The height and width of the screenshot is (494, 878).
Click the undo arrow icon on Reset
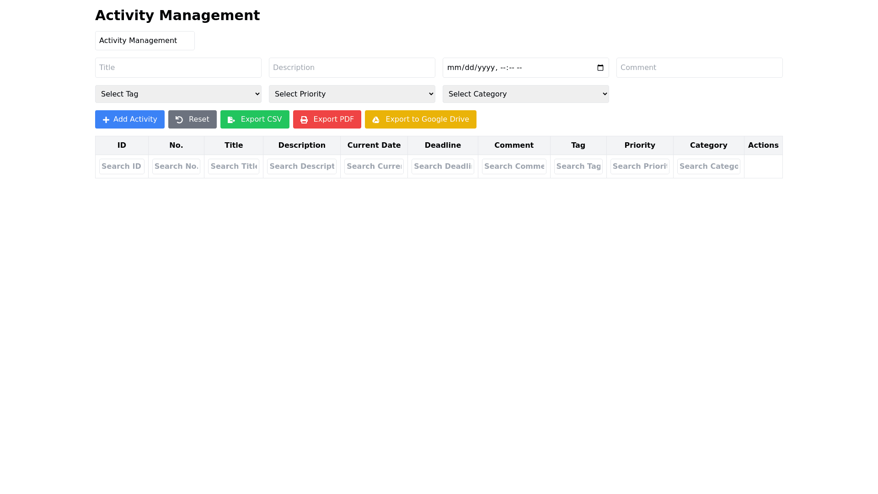(x=179, y=120)
